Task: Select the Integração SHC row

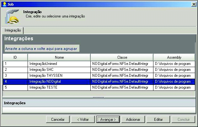Action: pos(59,70)
